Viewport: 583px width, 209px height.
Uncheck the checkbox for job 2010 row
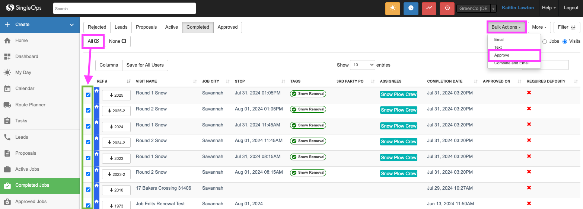[x=88, y=190]
